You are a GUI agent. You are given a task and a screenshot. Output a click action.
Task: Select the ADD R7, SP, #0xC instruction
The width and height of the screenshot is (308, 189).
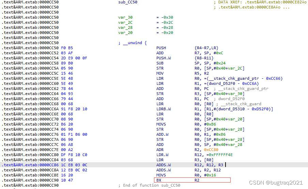pyautogui.click(x=189, y=53)
